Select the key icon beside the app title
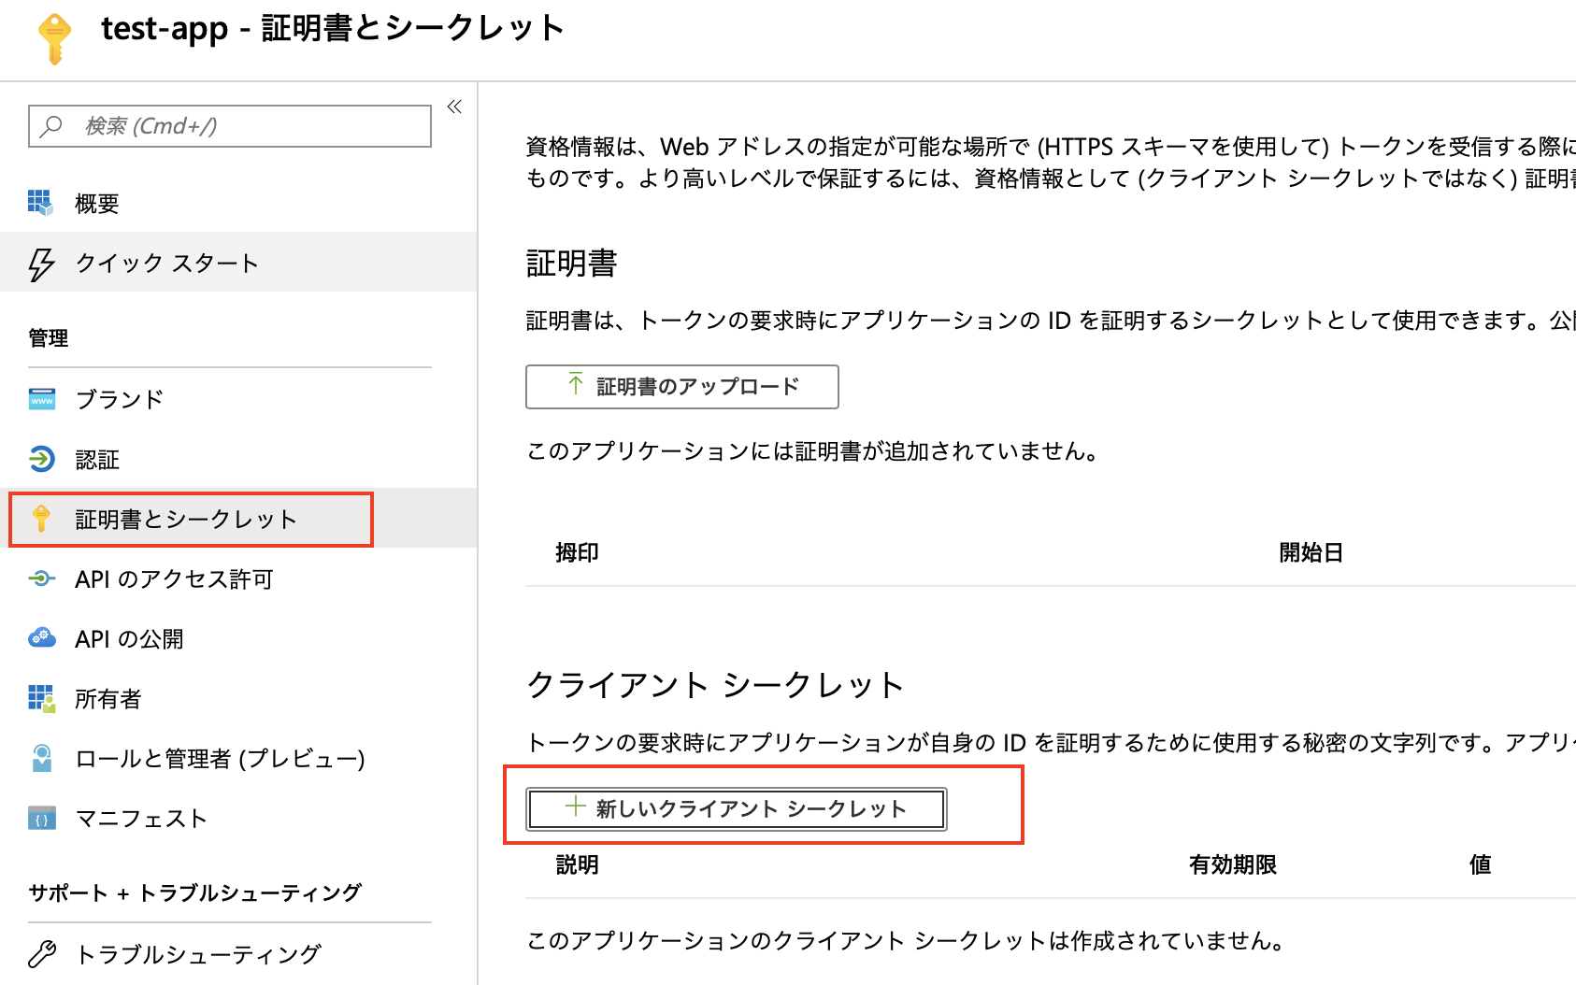1576x985 pixels. coord(54,37)
